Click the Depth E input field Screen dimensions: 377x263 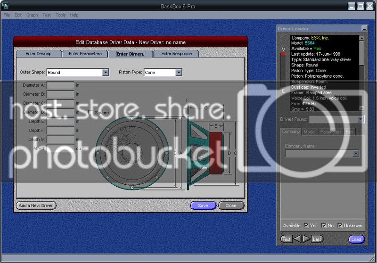[61, 122]
